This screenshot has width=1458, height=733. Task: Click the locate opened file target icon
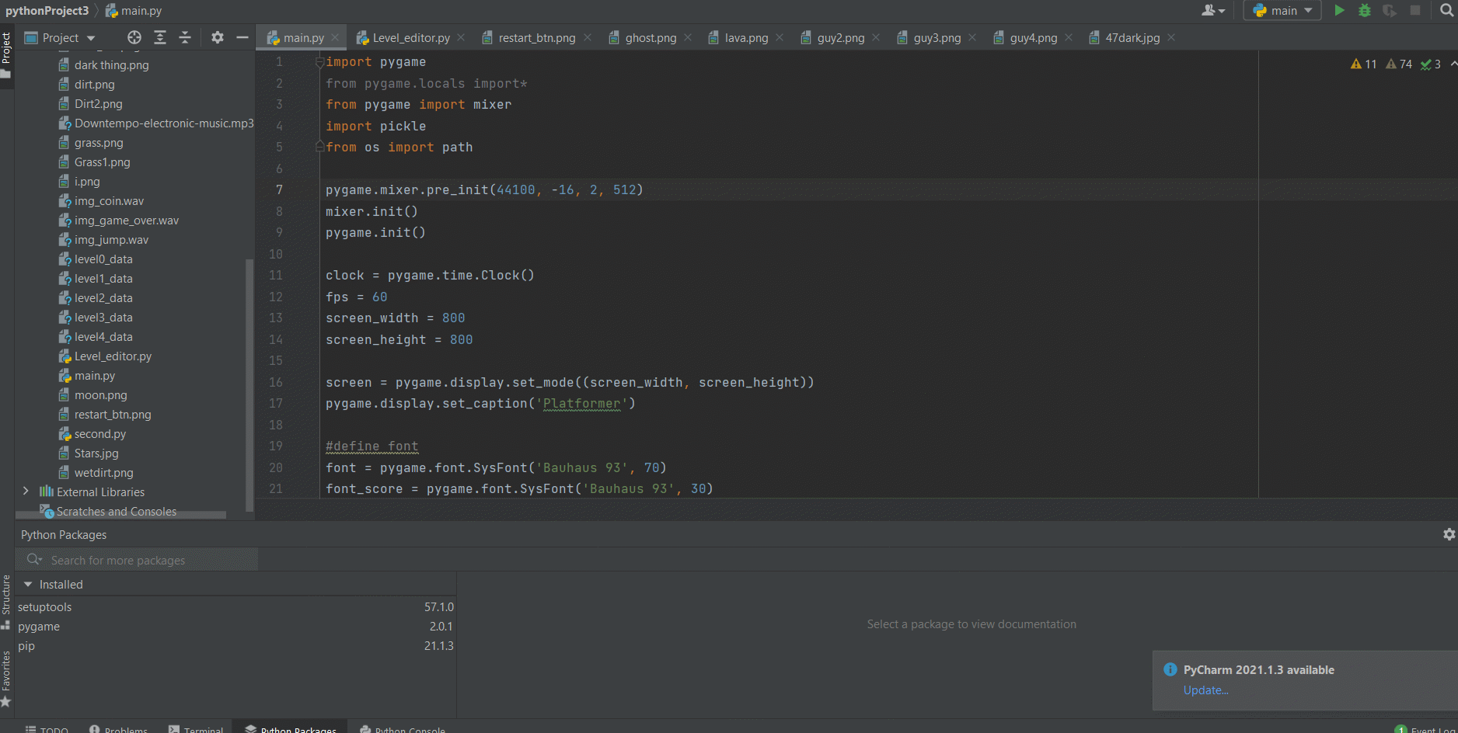(x=134, y=37)
